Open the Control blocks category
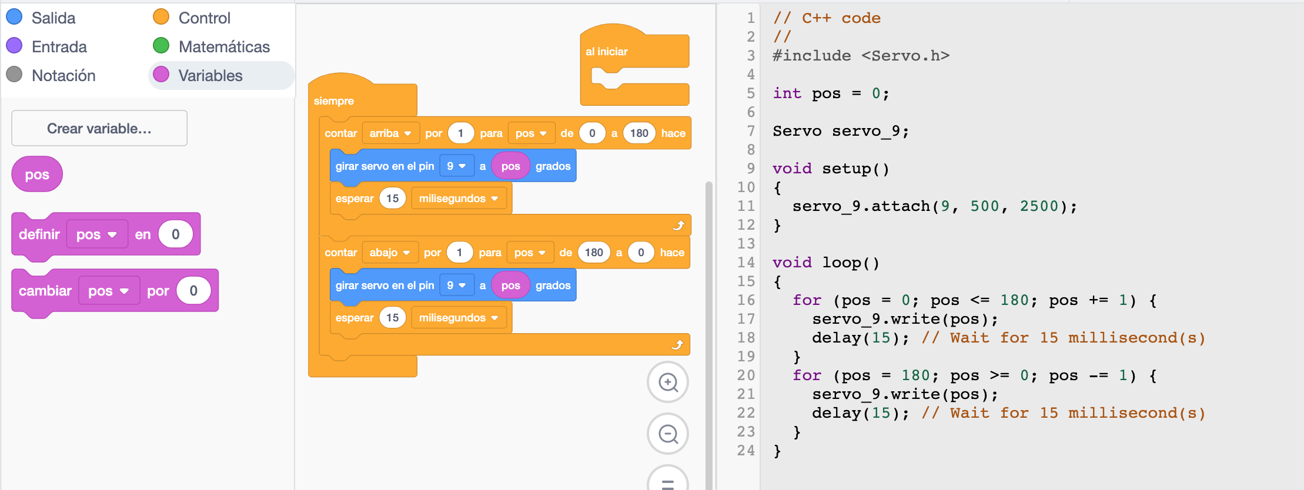This screenshot has height=490, width=1304. [203, 18]
